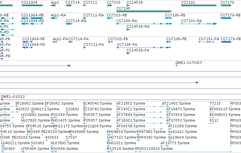This screenshot has height=153, width=241.
Task: Select EST EC39740.5prime
Action: click(97, 109)
